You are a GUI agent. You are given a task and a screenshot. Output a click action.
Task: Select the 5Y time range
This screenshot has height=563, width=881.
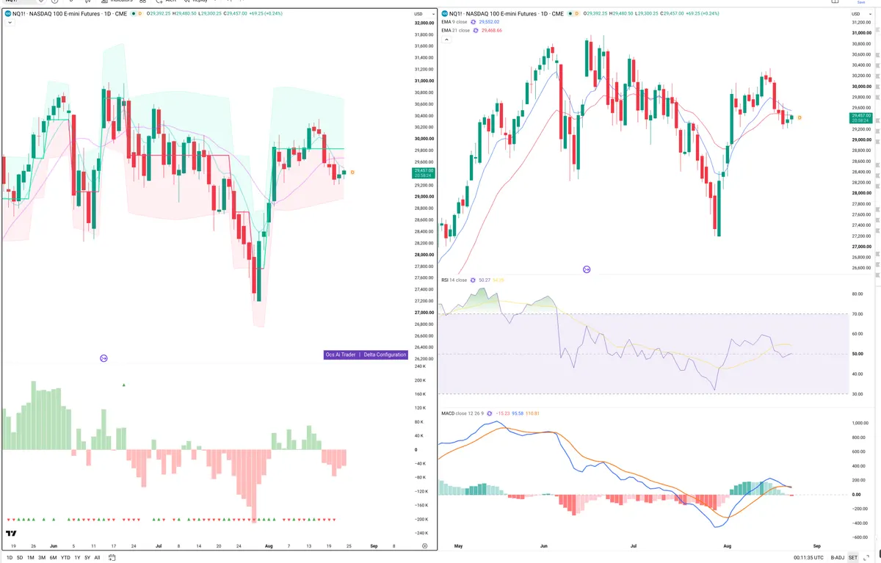pos(87,558)
